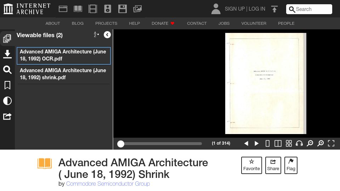340x191 pixels.
Task: Open the Downloads sidebar icon
Action: (7, 54)
